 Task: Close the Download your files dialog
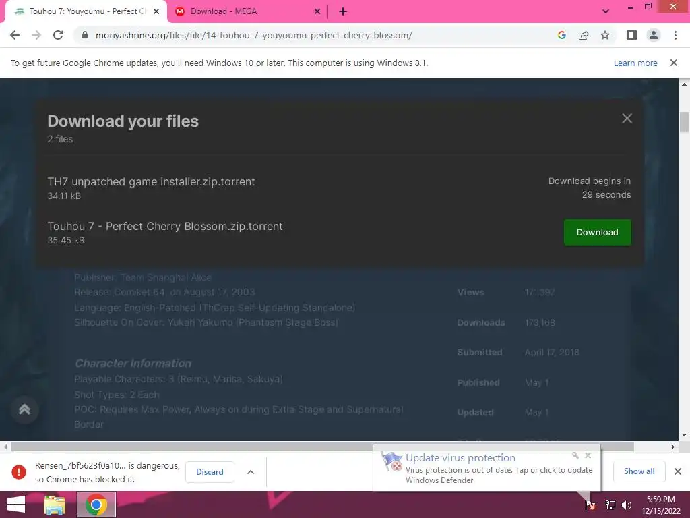point(627,119)
